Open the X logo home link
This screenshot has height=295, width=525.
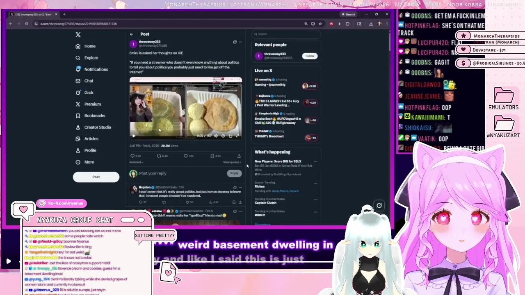click(x=78, y=35)
